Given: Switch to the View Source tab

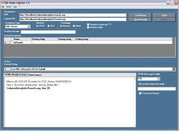Looking at the screenshot, I should click(35, 75).
